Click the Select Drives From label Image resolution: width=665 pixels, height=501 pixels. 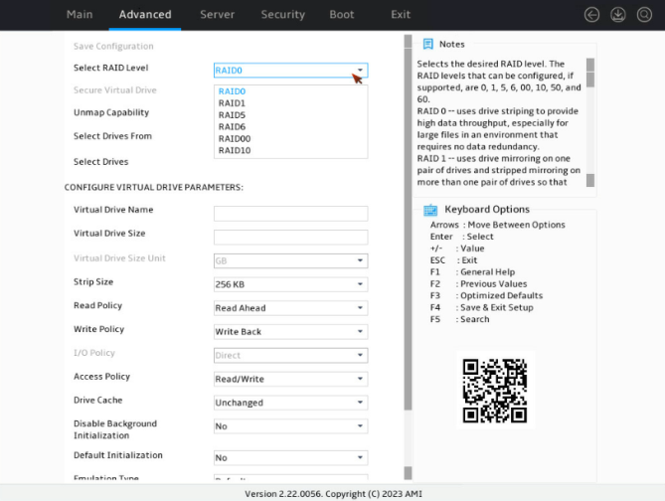[112, 136]
